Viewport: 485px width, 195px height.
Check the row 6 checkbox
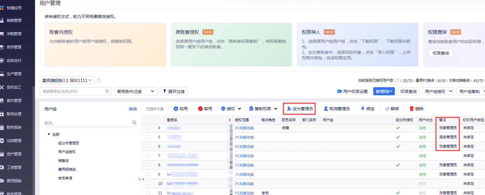point(149,146)
